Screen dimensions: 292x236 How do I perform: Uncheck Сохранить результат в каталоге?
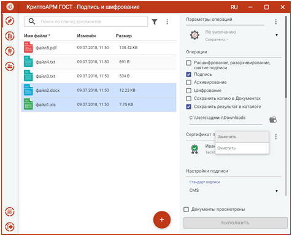coord(189,107)
